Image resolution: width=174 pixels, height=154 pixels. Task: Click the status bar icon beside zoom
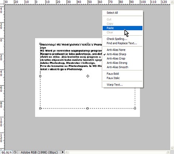coord(15,152)
